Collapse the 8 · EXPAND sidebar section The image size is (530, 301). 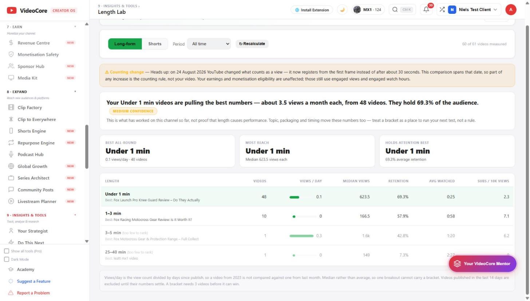pos(75,91)
